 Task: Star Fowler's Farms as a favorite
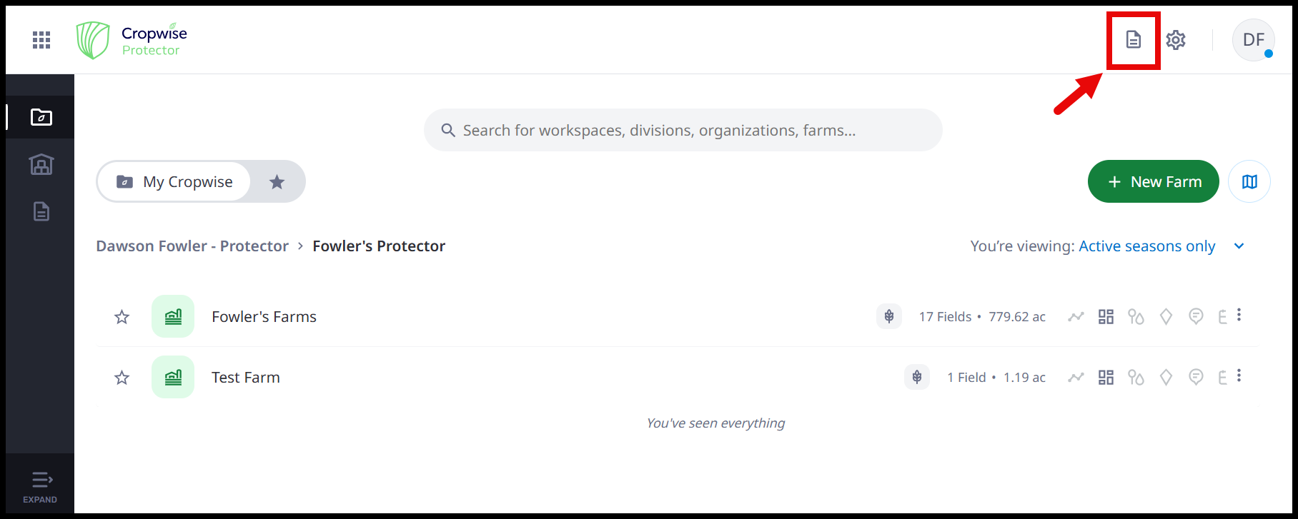122,317
